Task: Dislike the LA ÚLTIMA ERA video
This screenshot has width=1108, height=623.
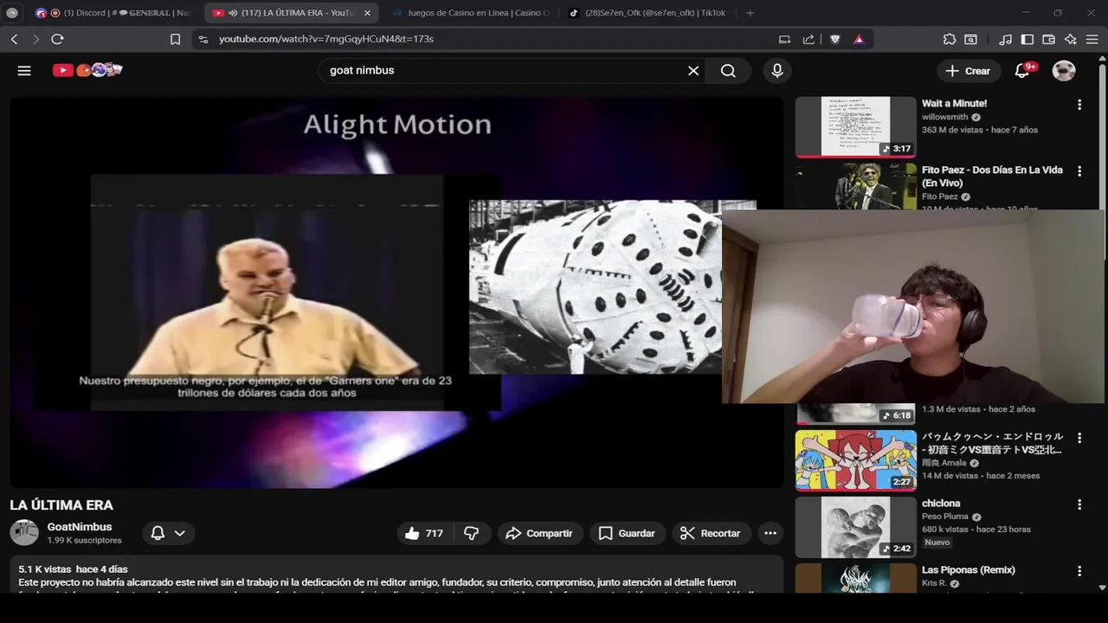Action: tap(472, 533)
